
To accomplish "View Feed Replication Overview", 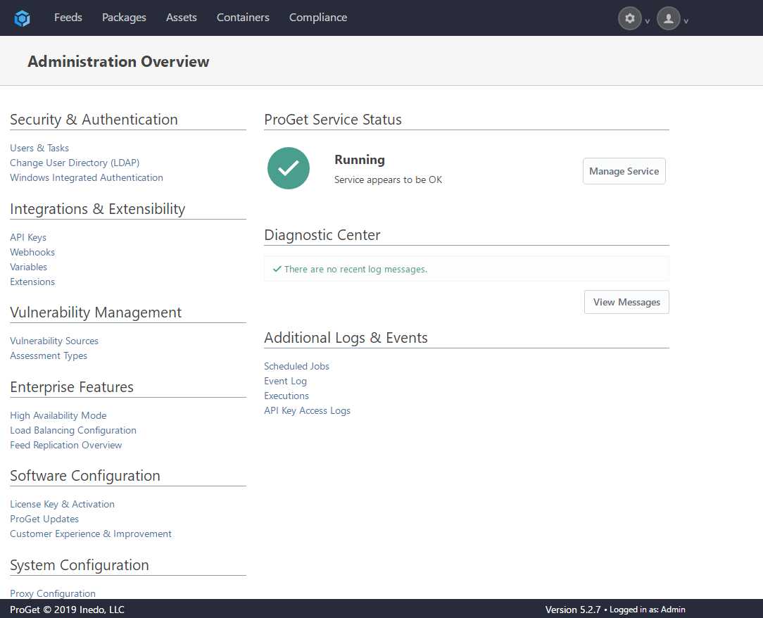I will click(65, 446).
